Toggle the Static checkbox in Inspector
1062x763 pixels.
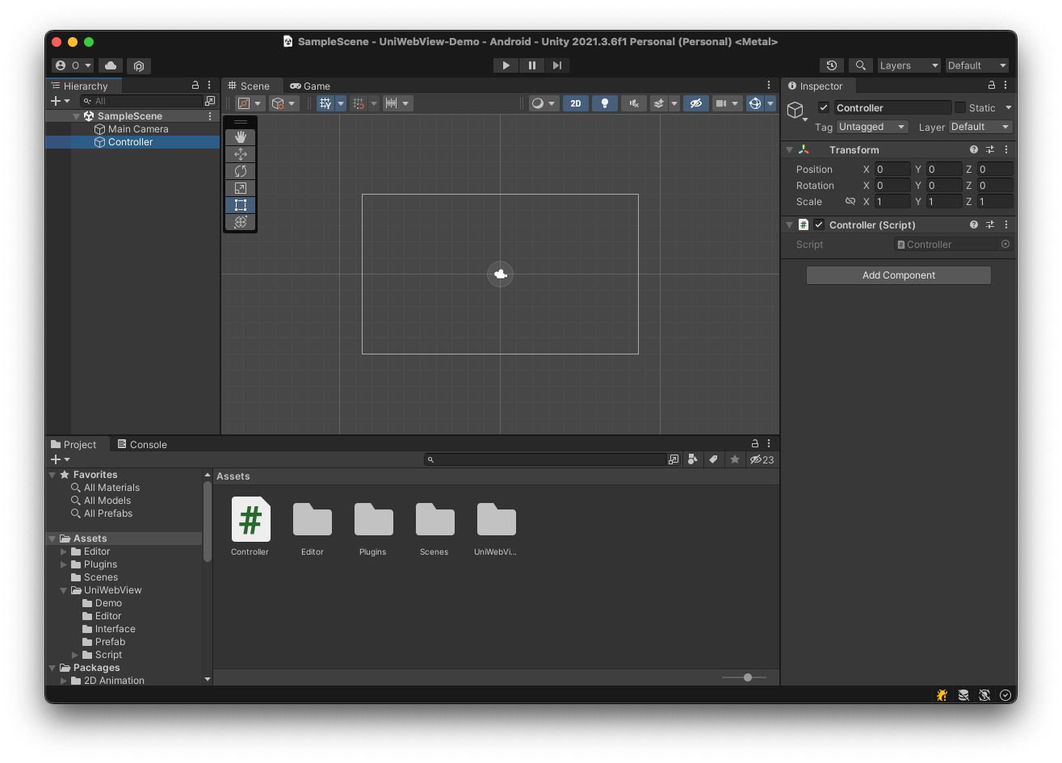tap(960, 107)
